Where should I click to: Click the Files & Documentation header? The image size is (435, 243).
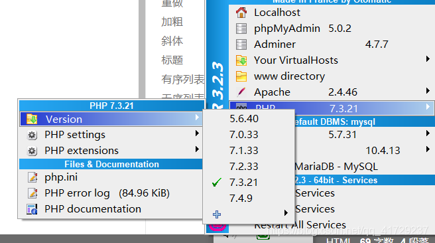coord(111,164)
